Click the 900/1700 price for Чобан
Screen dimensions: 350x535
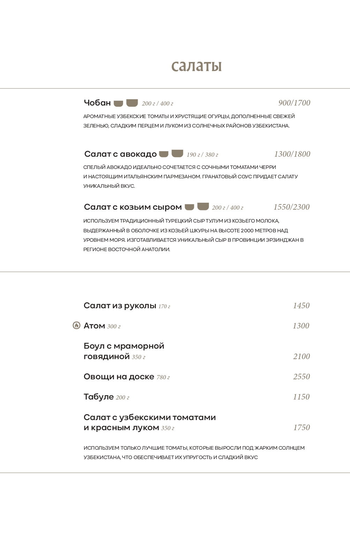point(294,103)
